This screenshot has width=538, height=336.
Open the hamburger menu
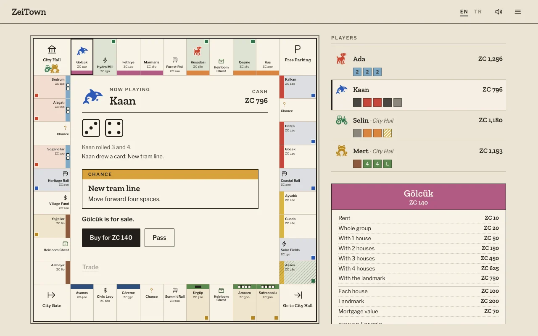[518, 12]
